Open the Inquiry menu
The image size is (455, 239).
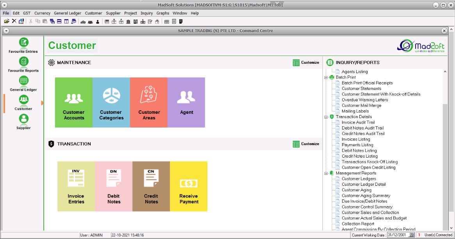(146, 13)
